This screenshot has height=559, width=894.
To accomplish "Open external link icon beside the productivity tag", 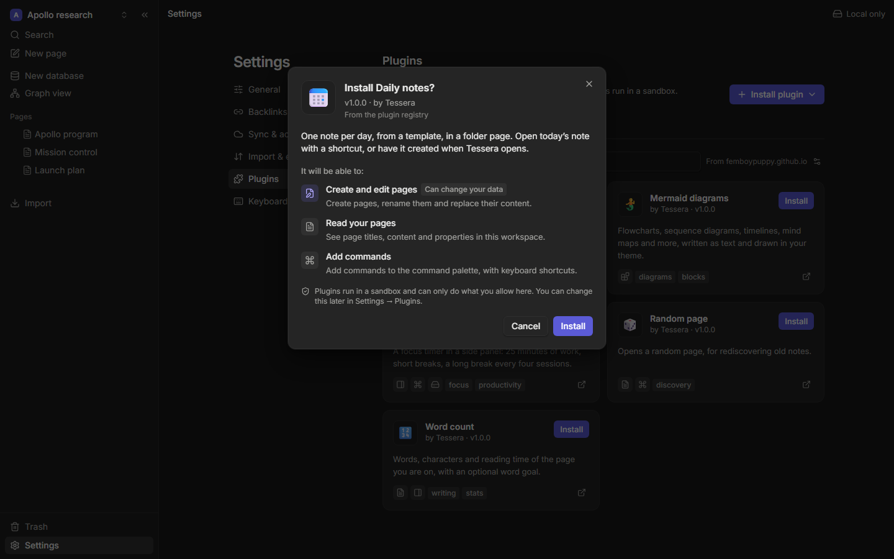I will coord(582,384).
